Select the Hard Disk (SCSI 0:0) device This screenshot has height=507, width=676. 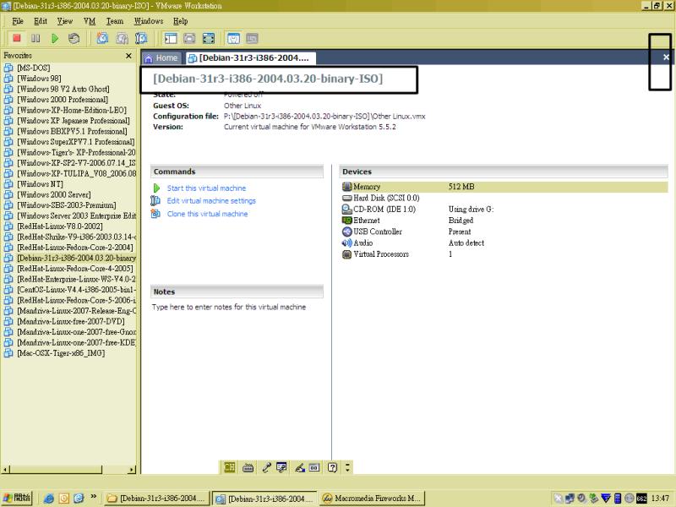click(504, 198)
